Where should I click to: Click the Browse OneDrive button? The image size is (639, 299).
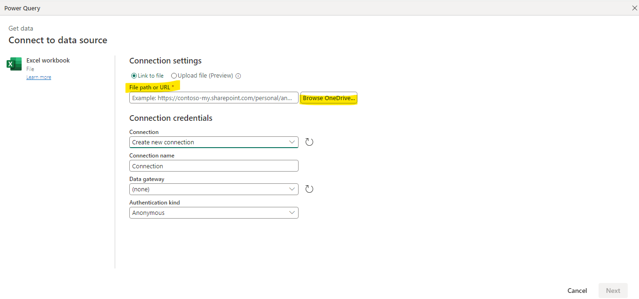(328, 98)
